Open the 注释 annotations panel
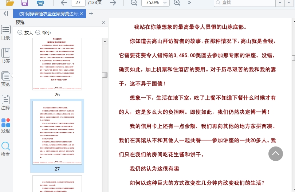Screen dimensions: 295x192 [5, 102]
